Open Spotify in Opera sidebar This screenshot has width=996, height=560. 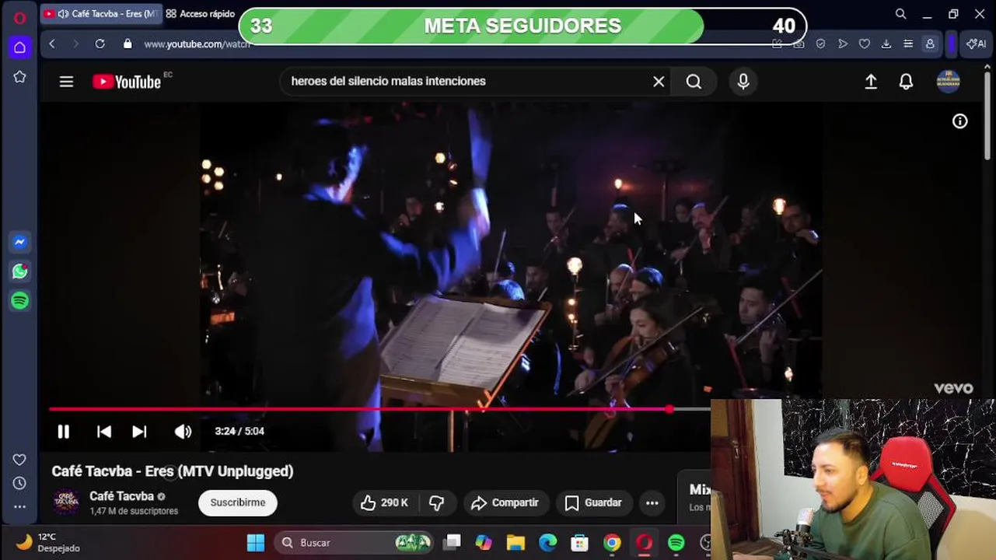tap(19, 300)
